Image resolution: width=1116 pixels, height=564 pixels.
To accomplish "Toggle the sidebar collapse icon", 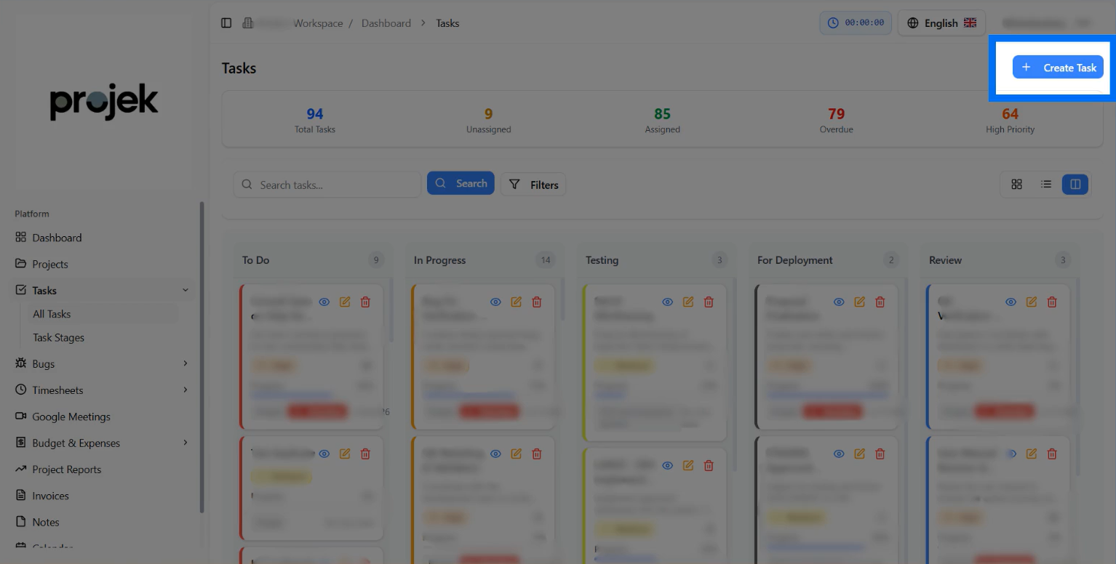I will pos(226,23).
